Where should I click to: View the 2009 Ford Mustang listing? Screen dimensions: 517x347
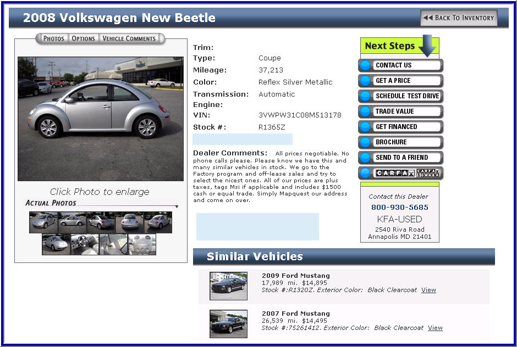pyautogui.click(x=428, y=290)
